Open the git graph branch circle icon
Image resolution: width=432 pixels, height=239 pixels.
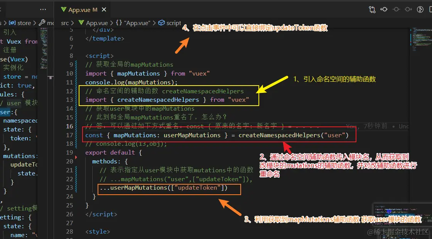[420, 10]
